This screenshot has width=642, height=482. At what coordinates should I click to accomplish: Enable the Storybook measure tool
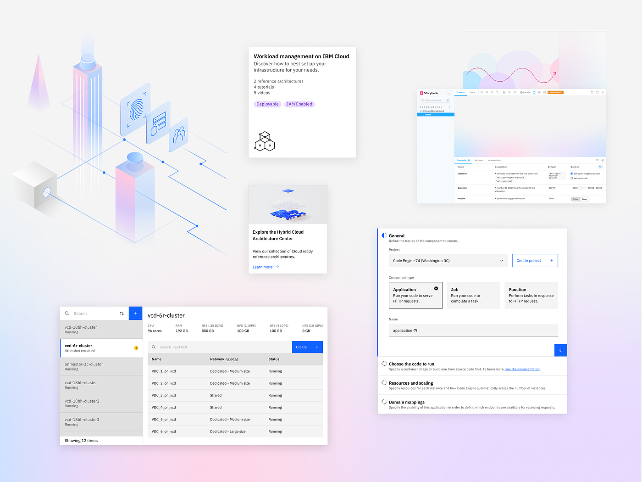[x=539, y=92]
